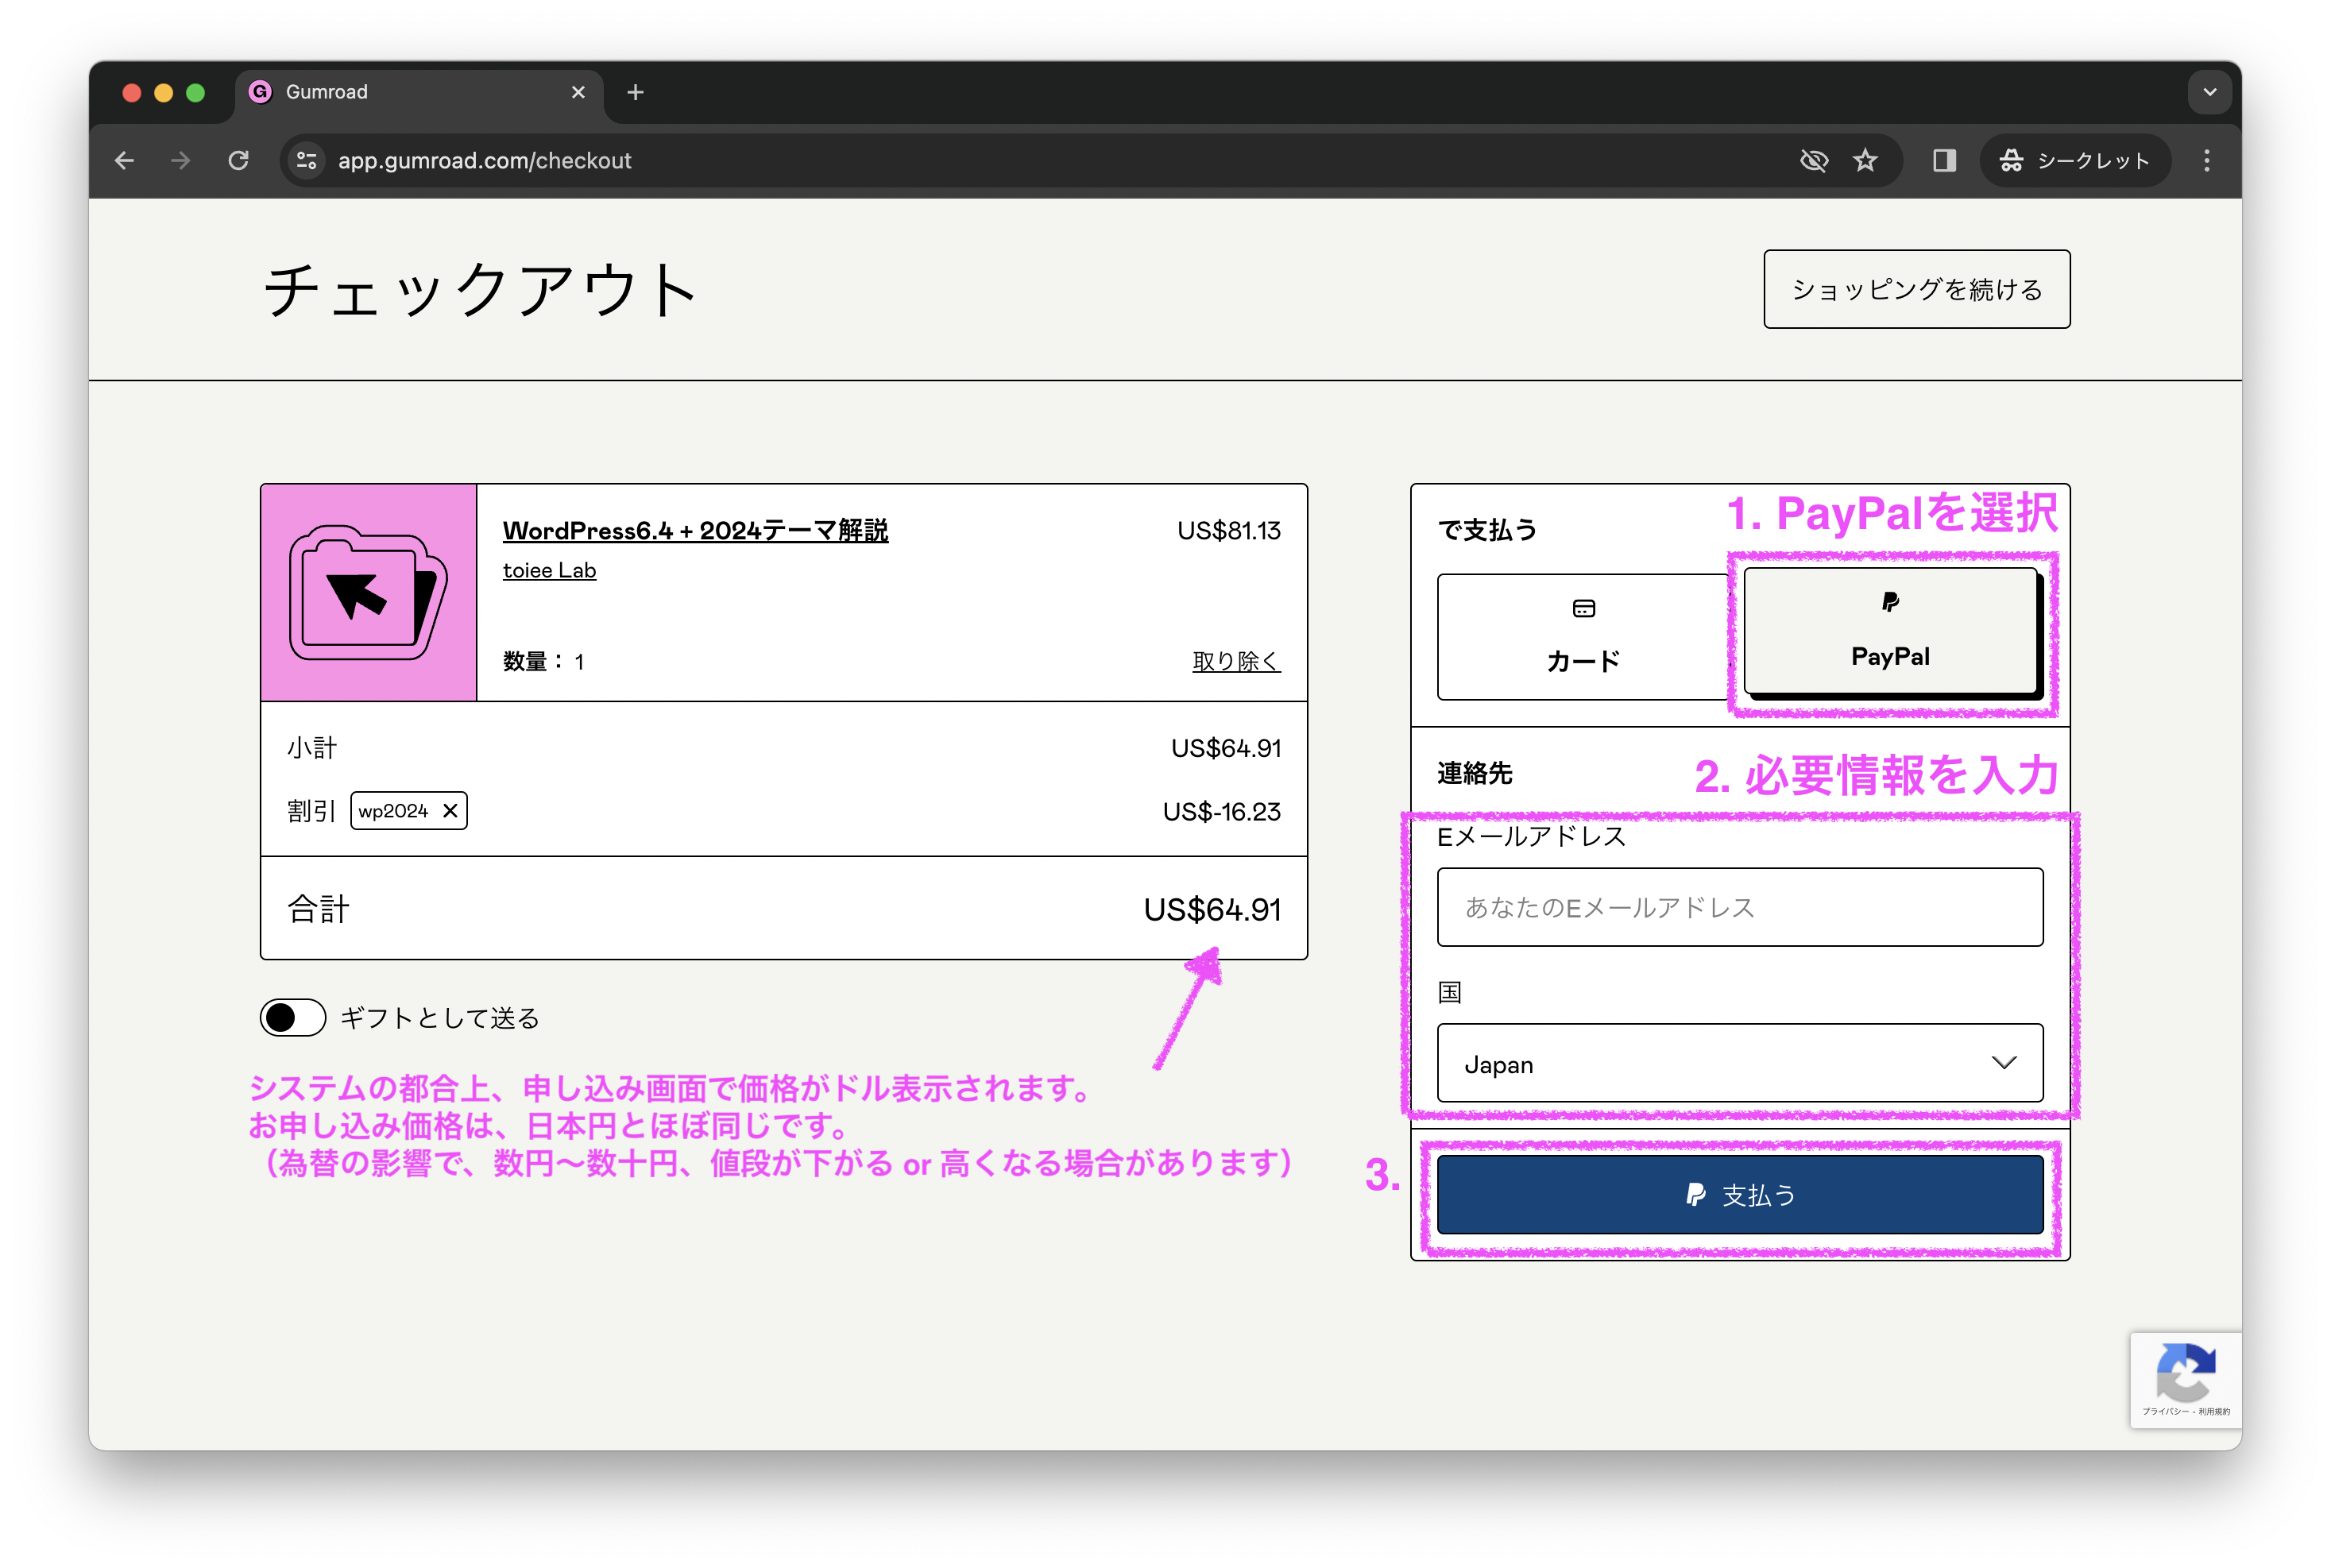Choose PayPal payment method
This screenshot has height=1568, width=2331.
click(1890, 630)
